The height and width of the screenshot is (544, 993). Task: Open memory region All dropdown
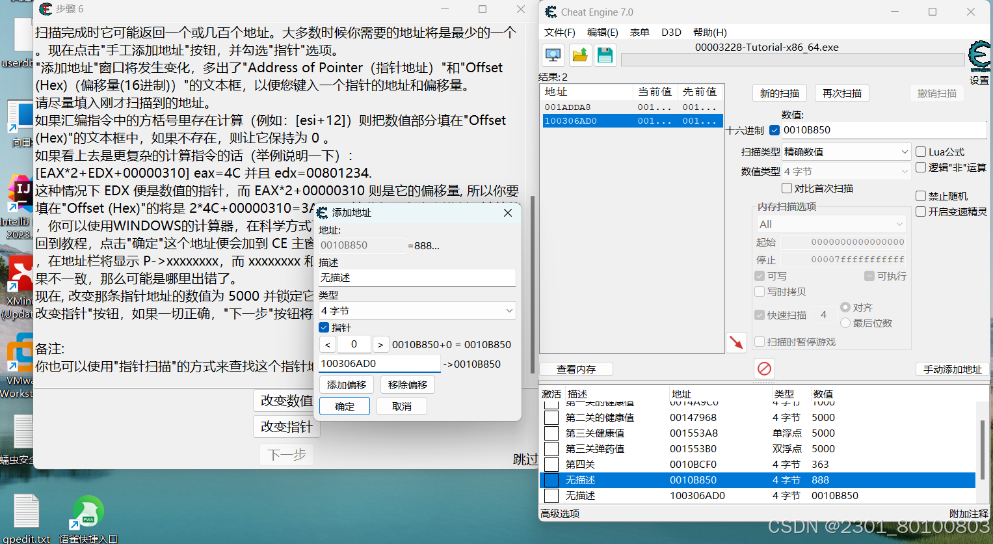click(x=831, y=224)
